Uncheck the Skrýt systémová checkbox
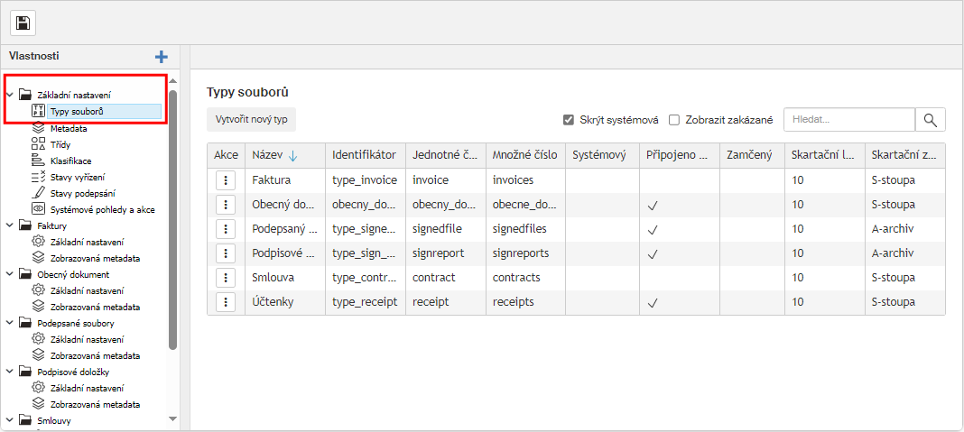964x432 pixels. (569, 120)
